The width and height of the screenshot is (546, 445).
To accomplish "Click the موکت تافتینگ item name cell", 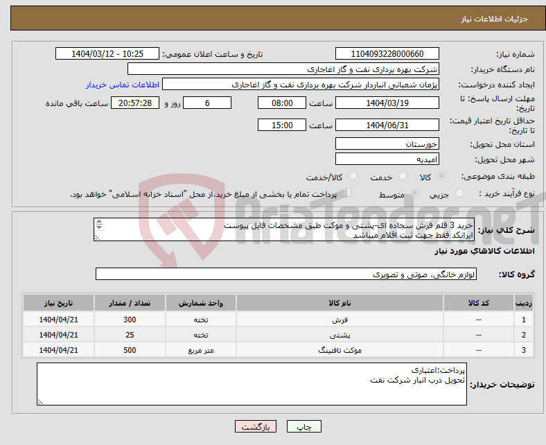I will point(340,350).
